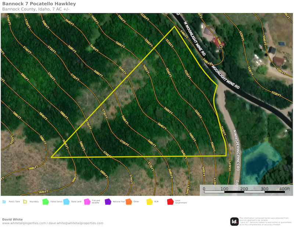The width and height of the screenshot is (294, 227).
Task: Click the Land id logo icon
Action: coord(234,221)
